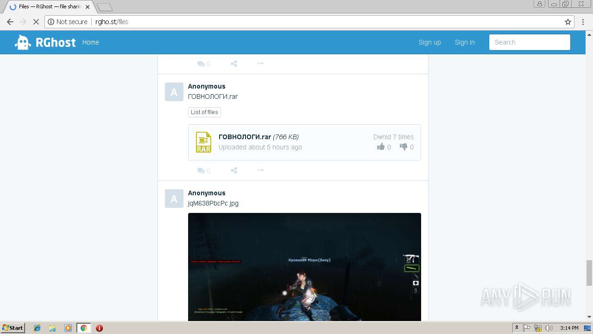Dislike ГОВНОЛОГИ.rar with thumbs down

tap(404, 147)
